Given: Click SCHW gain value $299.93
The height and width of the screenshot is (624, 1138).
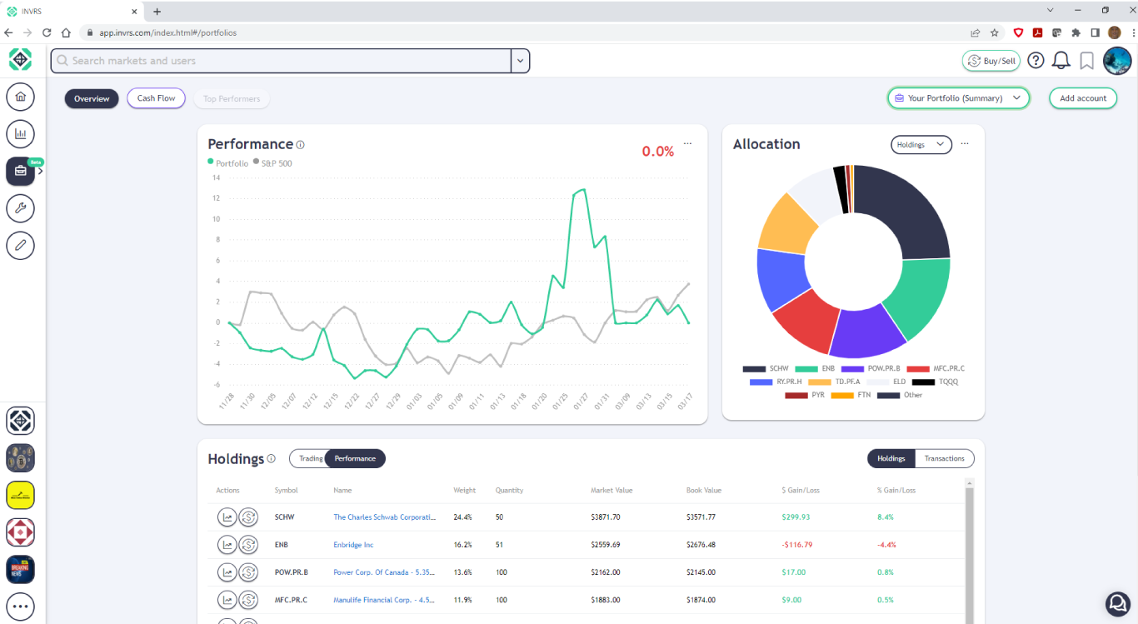Looking at the screenshot, I should [796, 517].
